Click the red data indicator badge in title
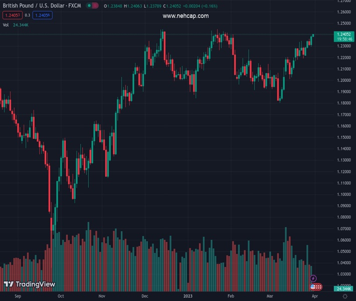The height and width of the screenshot is (301, 356). pyautogui.click(x=95, y=6)
